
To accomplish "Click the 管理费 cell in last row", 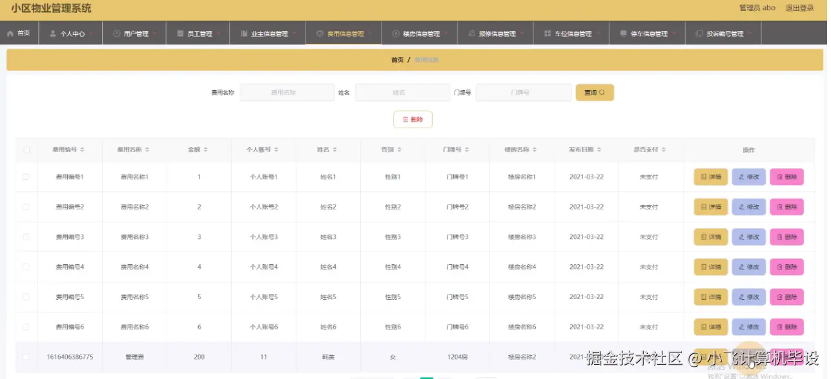I will coord(134,356).
